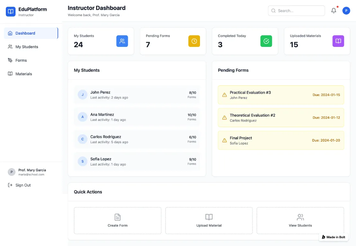The width and height of the screenshot is (356, 246).
Task: Open the Theoretical Evaluation #2 pending form
Action: (x=281, y=117)
